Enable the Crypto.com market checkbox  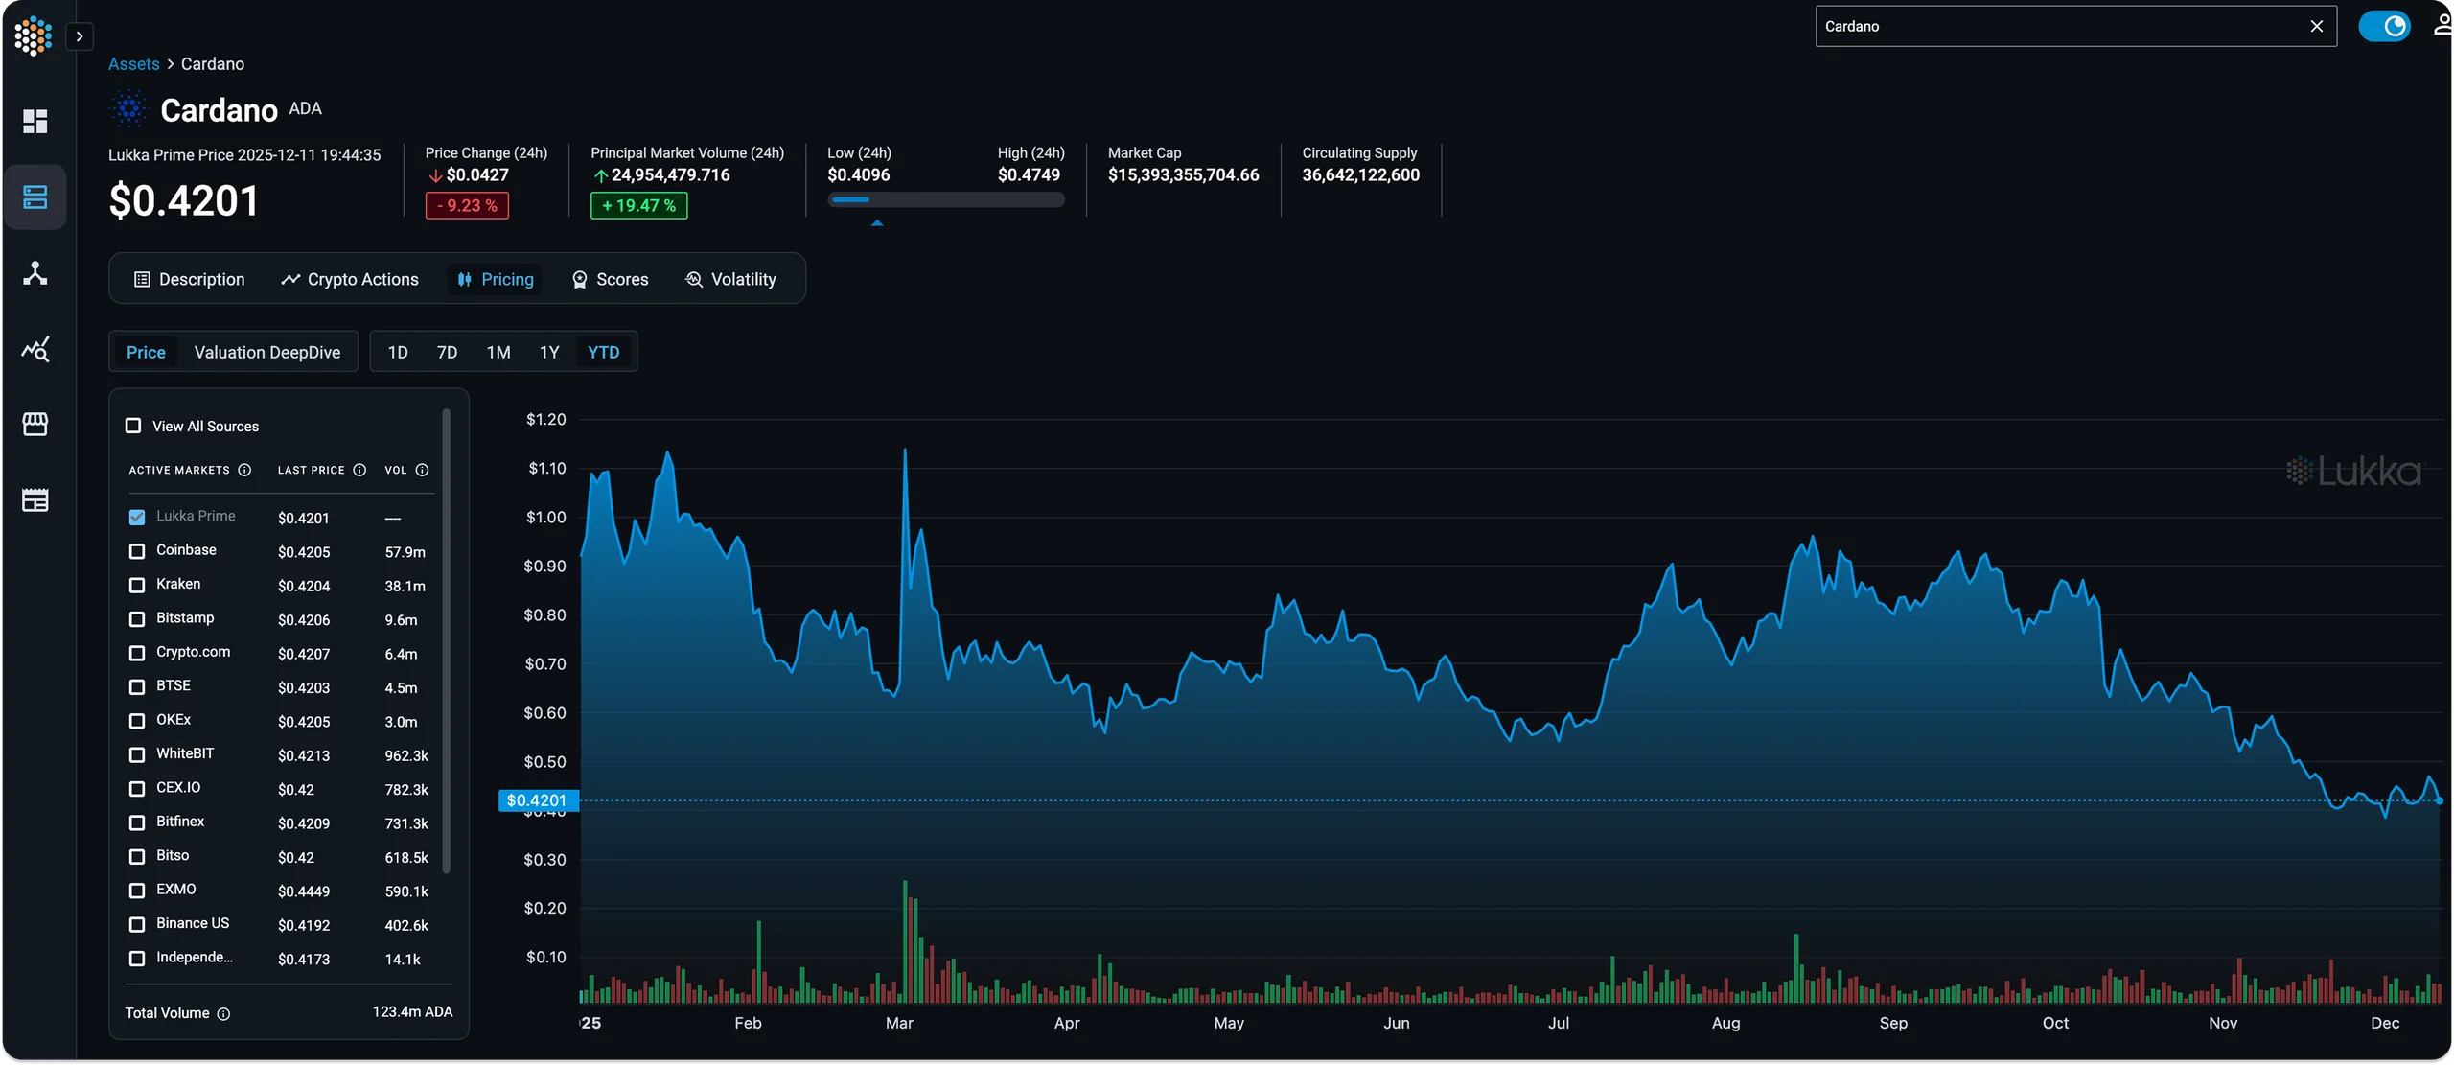click(x=137, y=653)
